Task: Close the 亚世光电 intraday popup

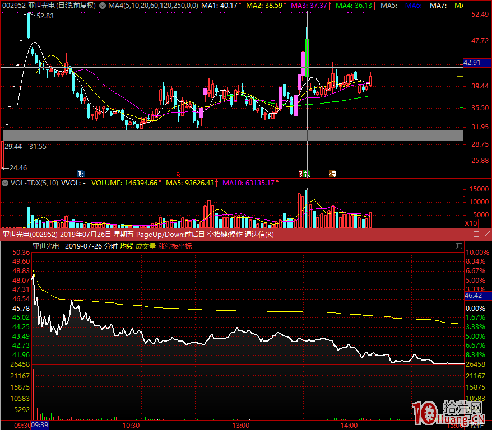Action: tap(486, 234)
